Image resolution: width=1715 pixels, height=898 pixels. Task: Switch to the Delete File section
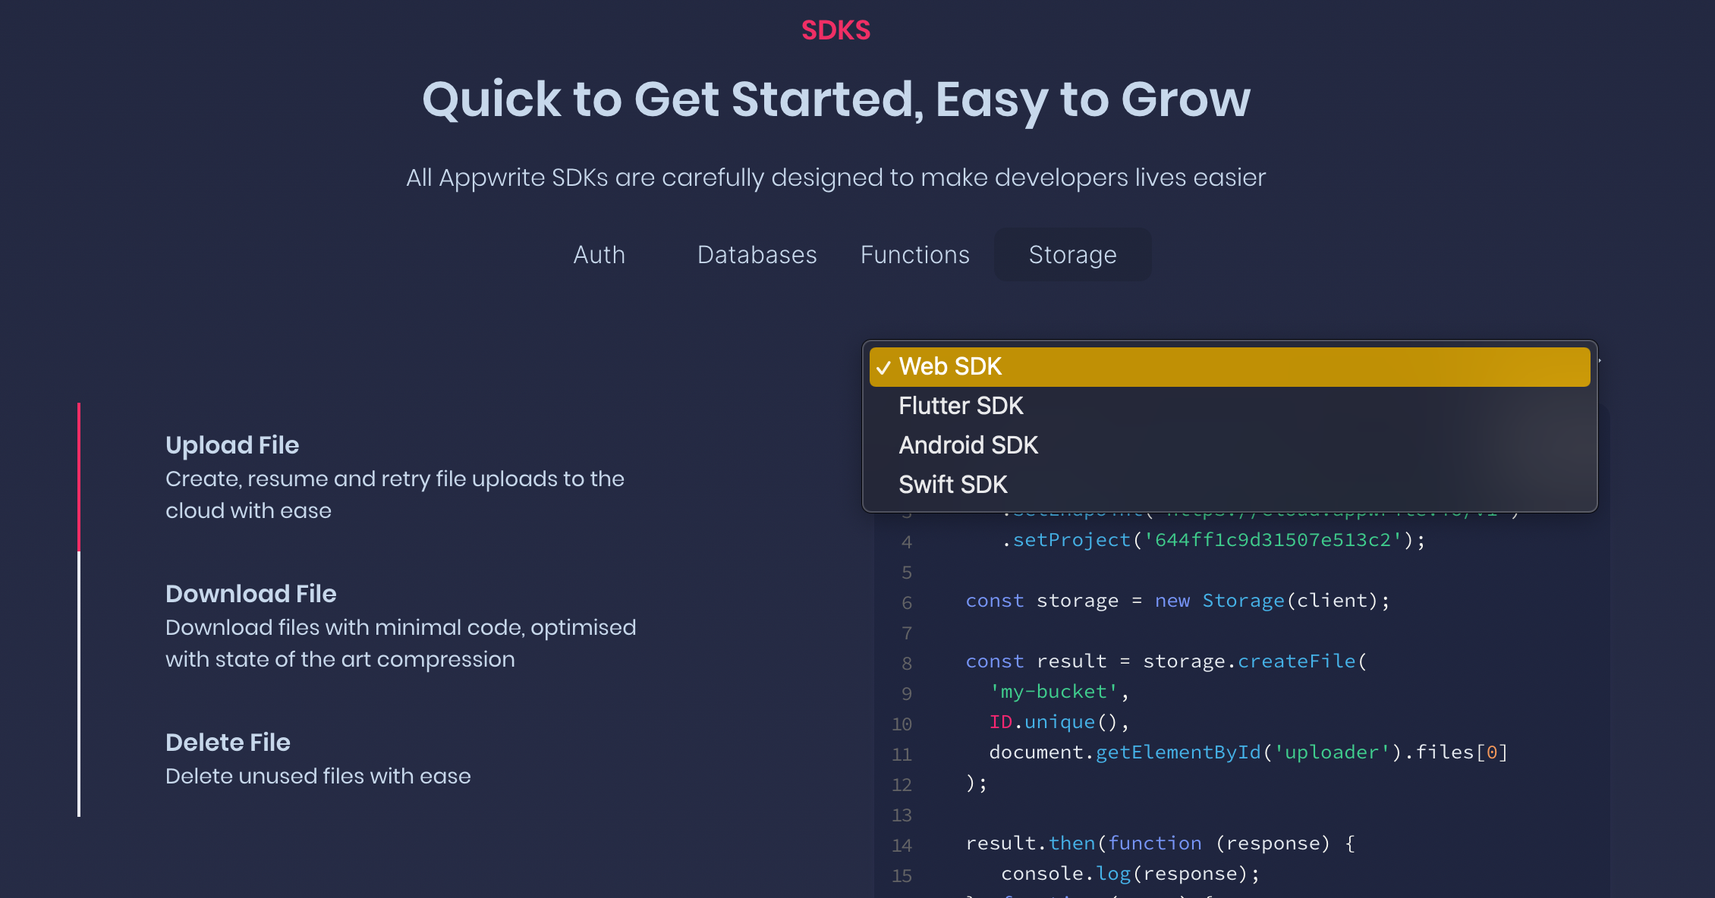point(228,743)
